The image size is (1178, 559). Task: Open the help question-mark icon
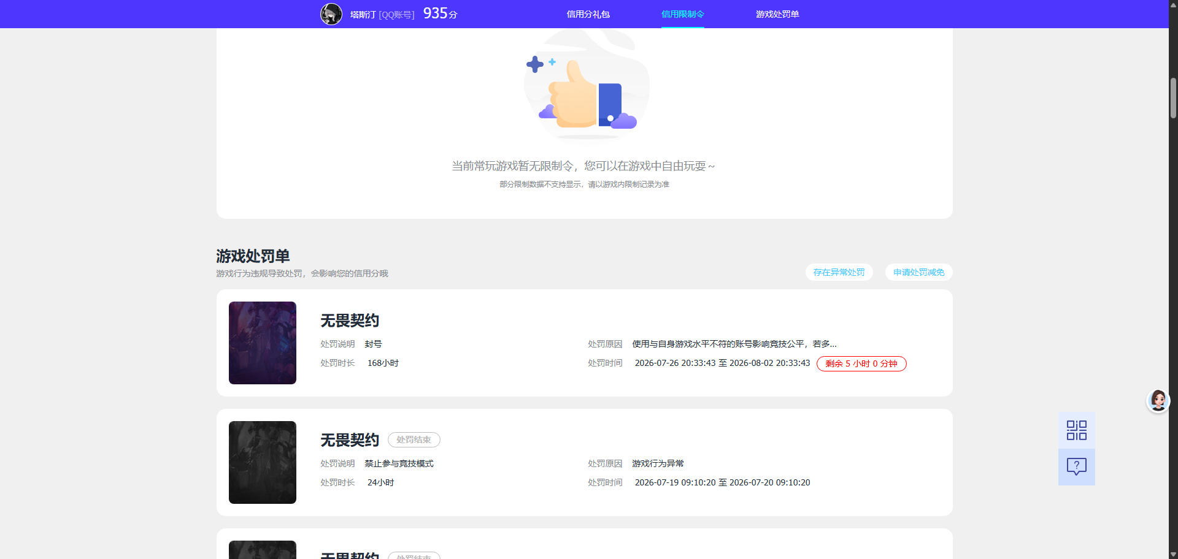[x=1076, y=467]
